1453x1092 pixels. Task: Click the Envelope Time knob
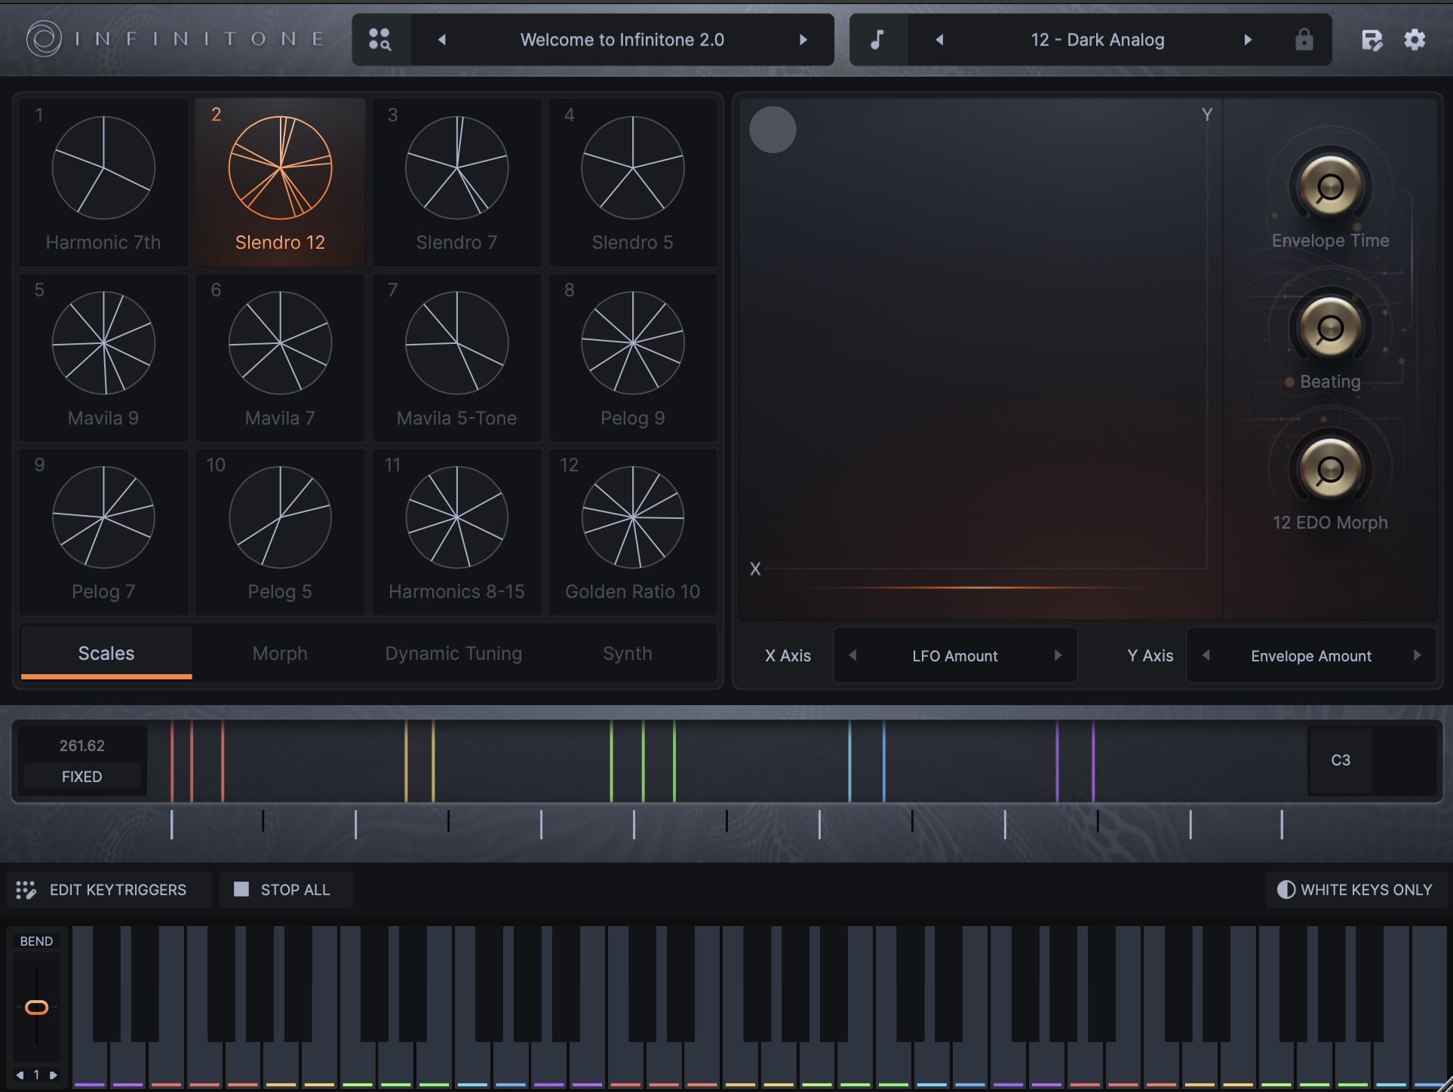pyautogui.click(x=1330, y=187)
